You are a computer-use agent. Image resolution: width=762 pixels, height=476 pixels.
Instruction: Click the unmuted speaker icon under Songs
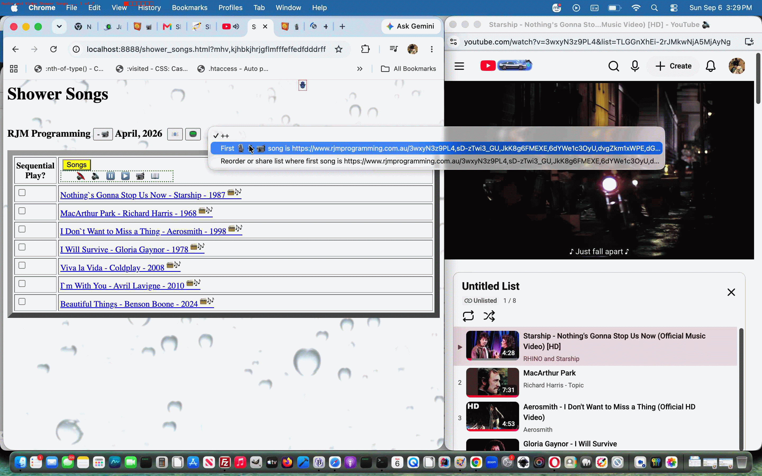pos(96,176)
